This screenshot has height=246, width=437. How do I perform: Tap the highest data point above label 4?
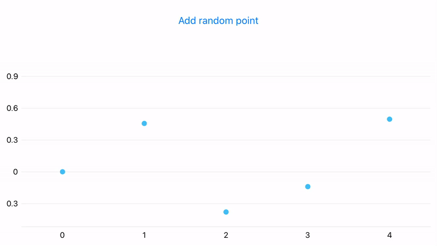point(389,119)
